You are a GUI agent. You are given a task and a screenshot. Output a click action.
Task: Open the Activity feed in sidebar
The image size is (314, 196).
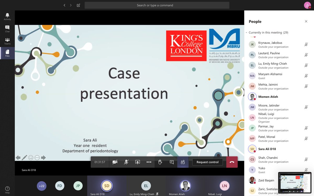(x=7, y=17)
